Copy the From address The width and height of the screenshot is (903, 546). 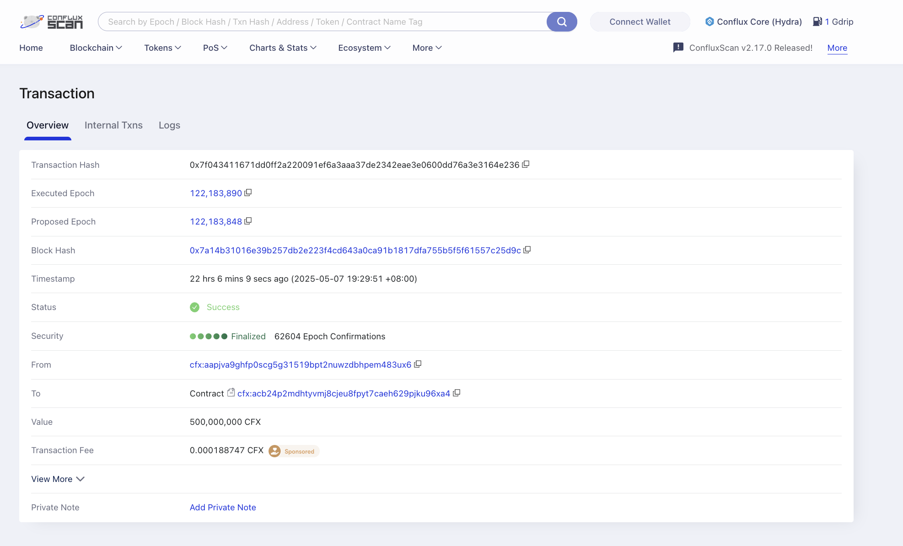418,364
